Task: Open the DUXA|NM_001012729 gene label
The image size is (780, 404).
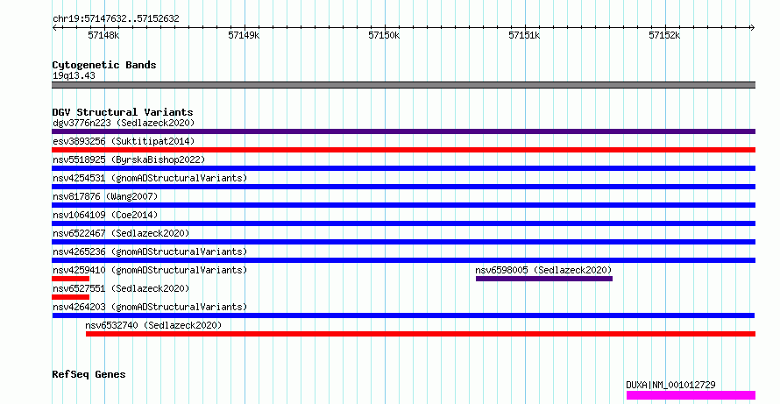Action: pos(670,385)
